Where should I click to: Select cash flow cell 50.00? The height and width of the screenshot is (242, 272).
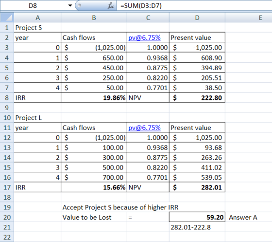coord(94,88)
